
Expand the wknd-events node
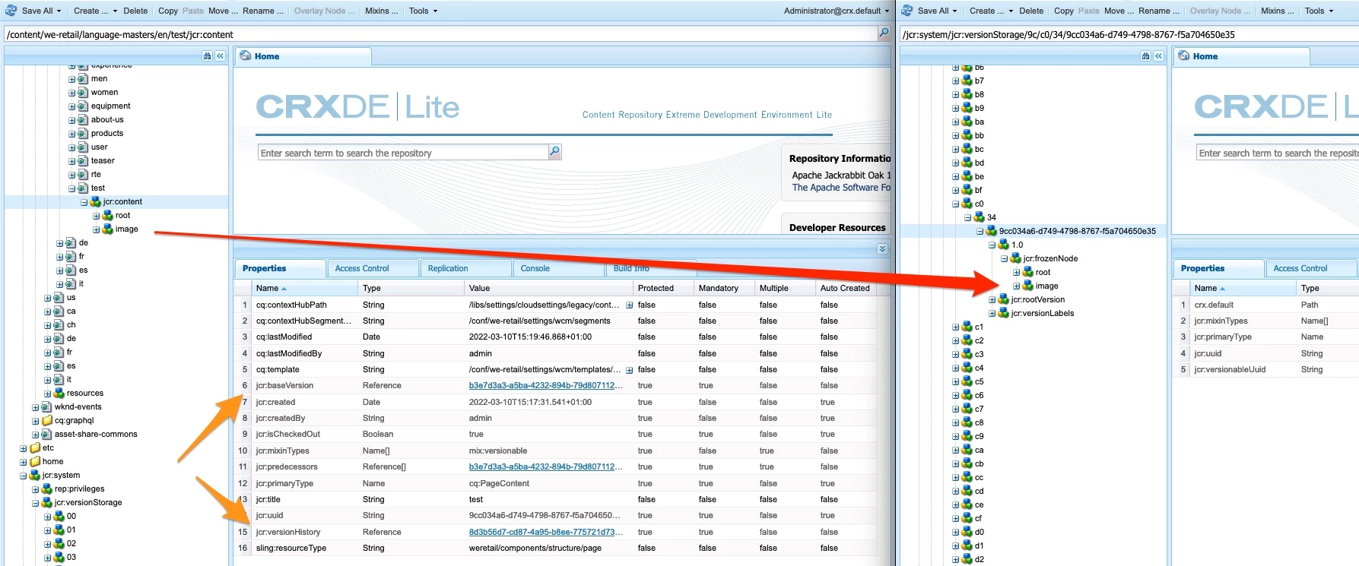pos(36,407)
